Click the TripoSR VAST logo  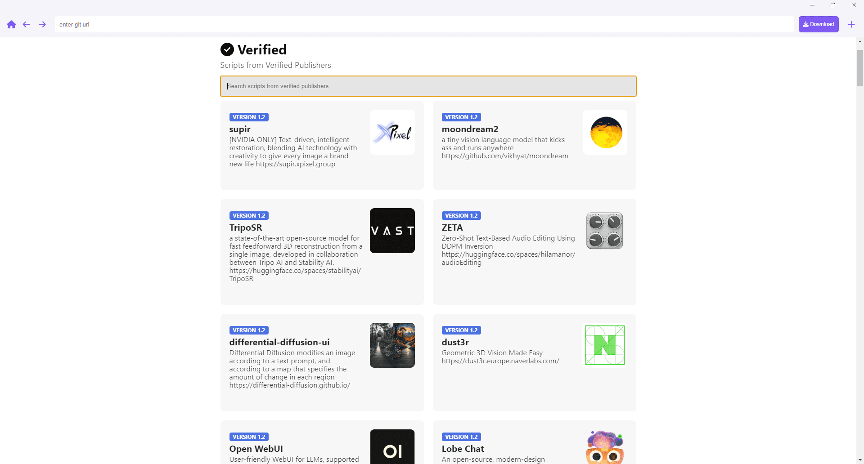[392, 231]
